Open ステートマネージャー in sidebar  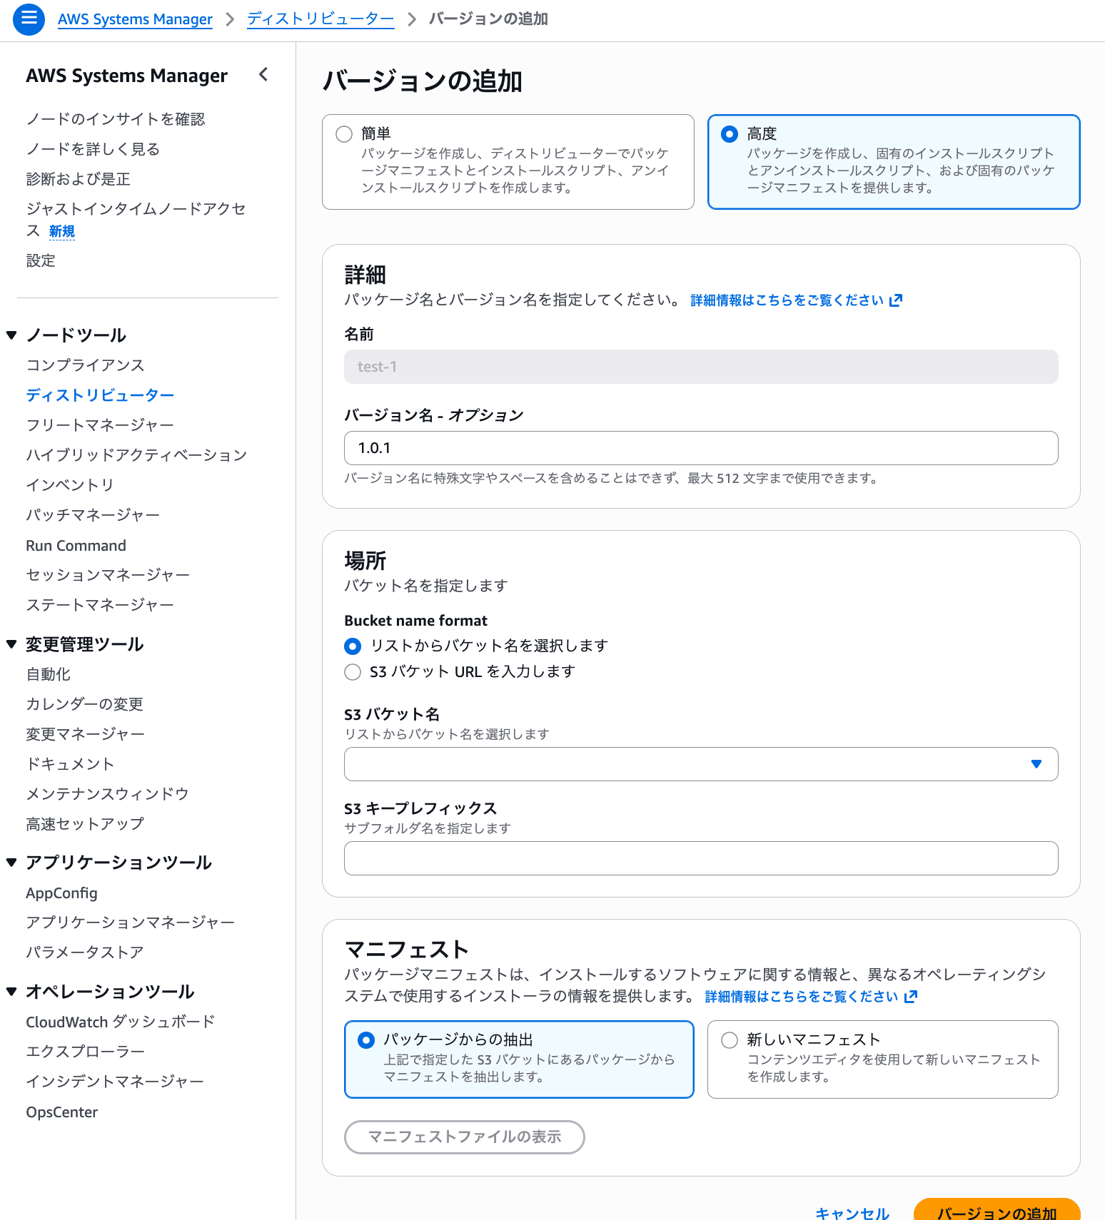point(100,605)
